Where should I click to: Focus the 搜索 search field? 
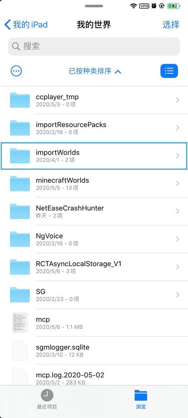click(x=94, y=47)
